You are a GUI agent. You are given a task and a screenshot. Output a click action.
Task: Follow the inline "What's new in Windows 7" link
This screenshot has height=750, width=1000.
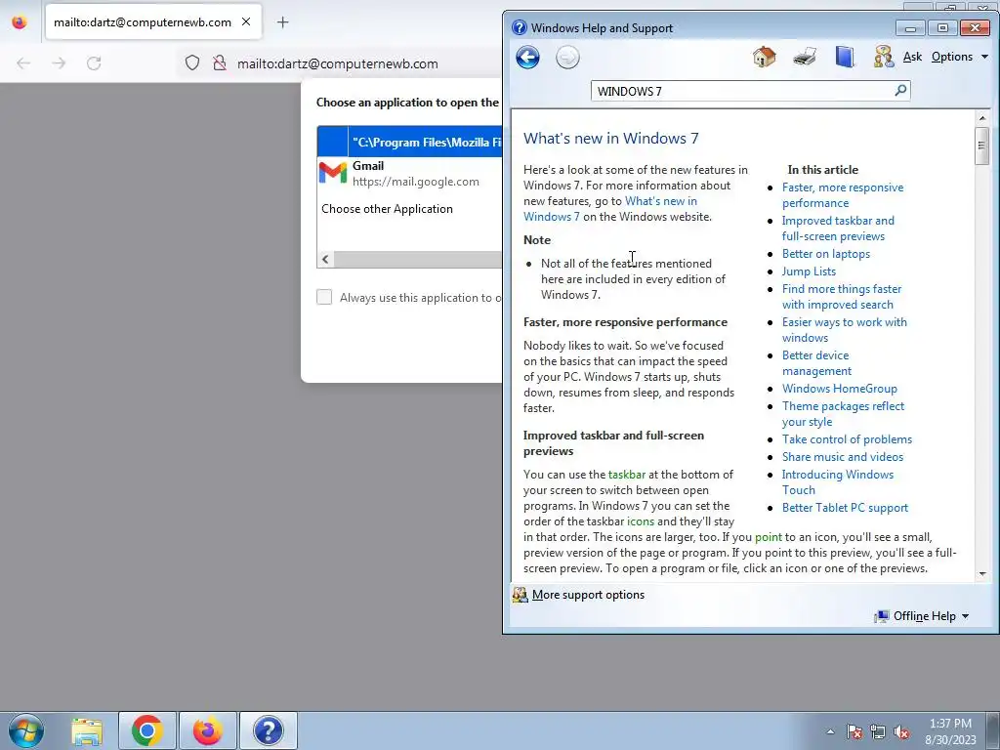pyautogui.click(x=610, y=209)
